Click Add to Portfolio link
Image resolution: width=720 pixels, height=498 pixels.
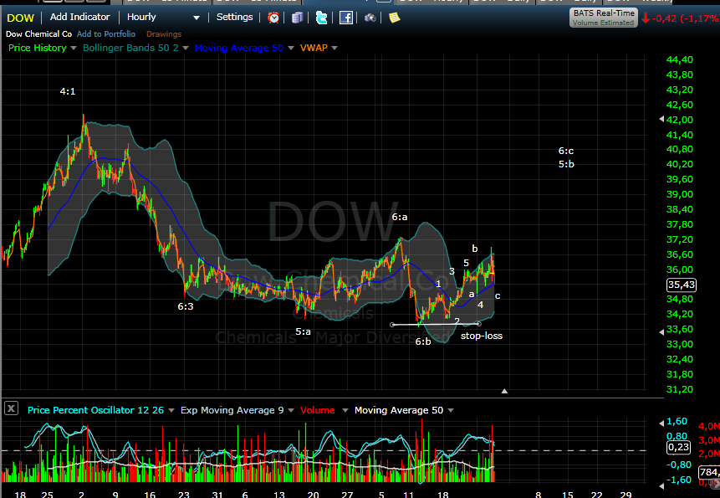tap(107, 33)
